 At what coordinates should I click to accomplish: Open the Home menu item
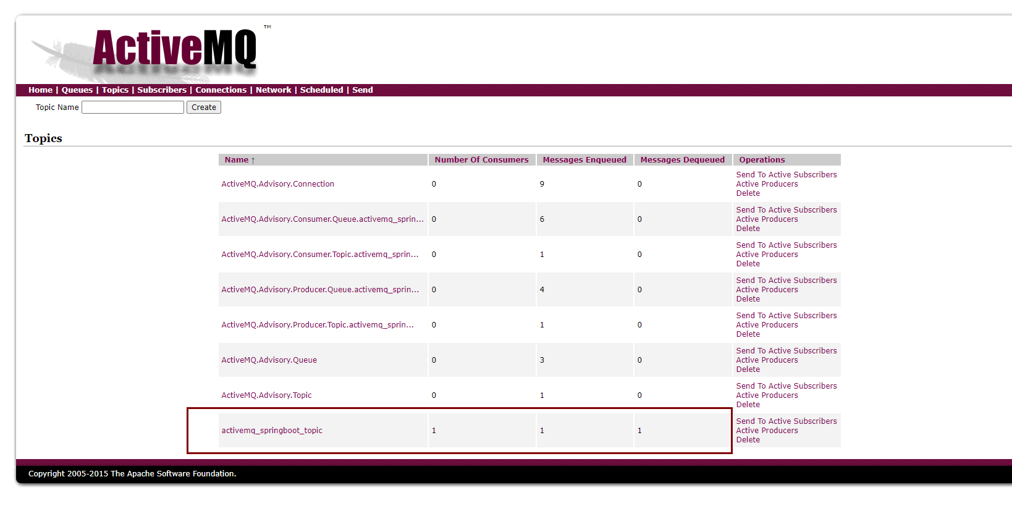[x=40, y=90]
